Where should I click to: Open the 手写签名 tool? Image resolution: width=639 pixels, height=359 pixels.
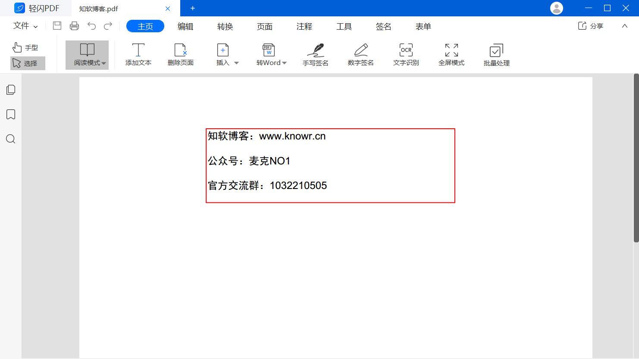click(316, 55)
